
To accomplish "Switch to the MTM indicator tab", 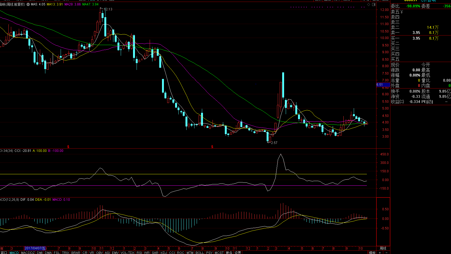I will [190, 252].
